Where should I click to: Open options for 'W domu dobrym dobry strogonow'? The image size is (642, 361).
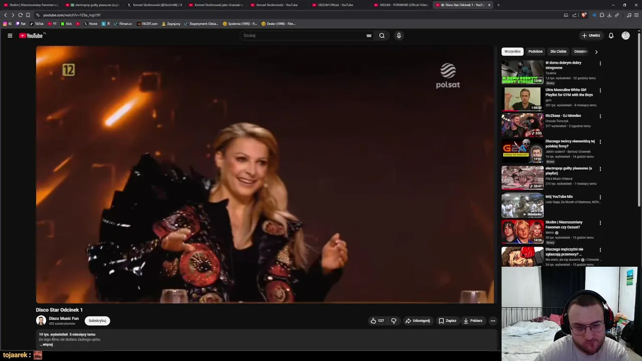point(600,64)
